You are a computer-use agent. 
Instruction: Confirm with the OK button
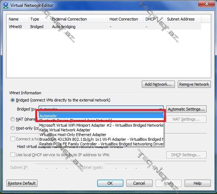tap(110, 183)
